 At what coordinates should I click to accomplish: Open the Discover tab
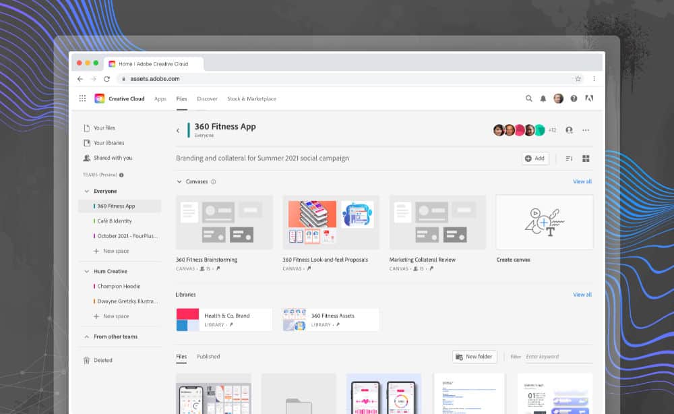click(x=207, y=98)
